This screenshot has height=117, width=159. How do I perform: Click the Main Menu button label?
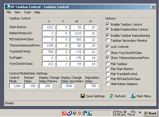click(x=144, y=96)
